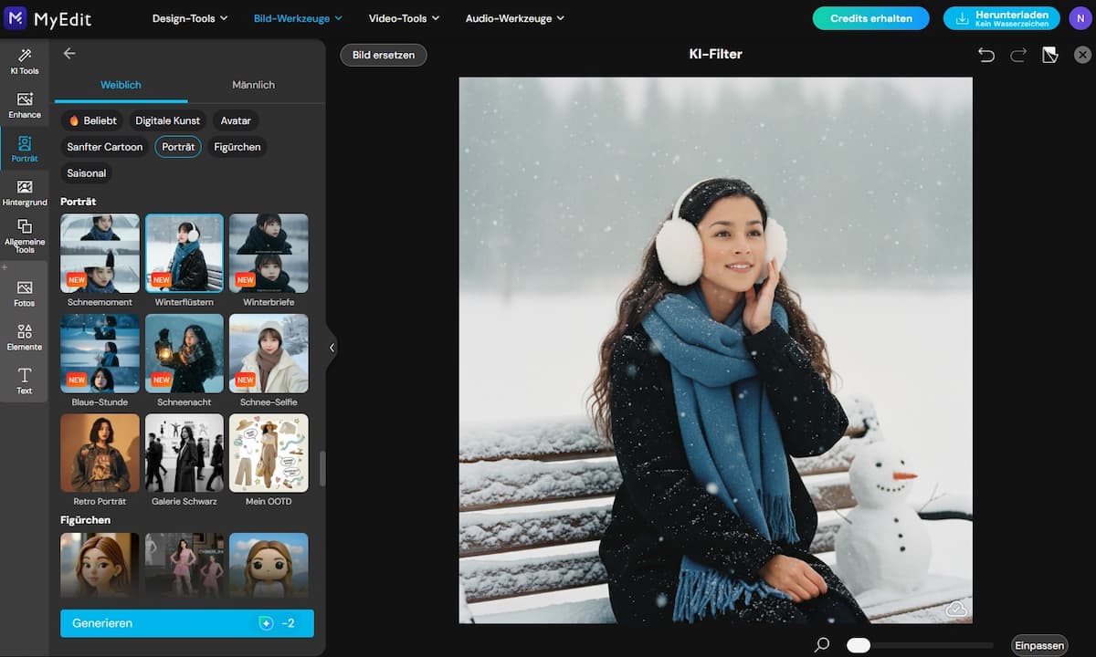Enable the Beliebt filter chip
Viewport: 1096px width, 657px height.
tap(91, 120)
